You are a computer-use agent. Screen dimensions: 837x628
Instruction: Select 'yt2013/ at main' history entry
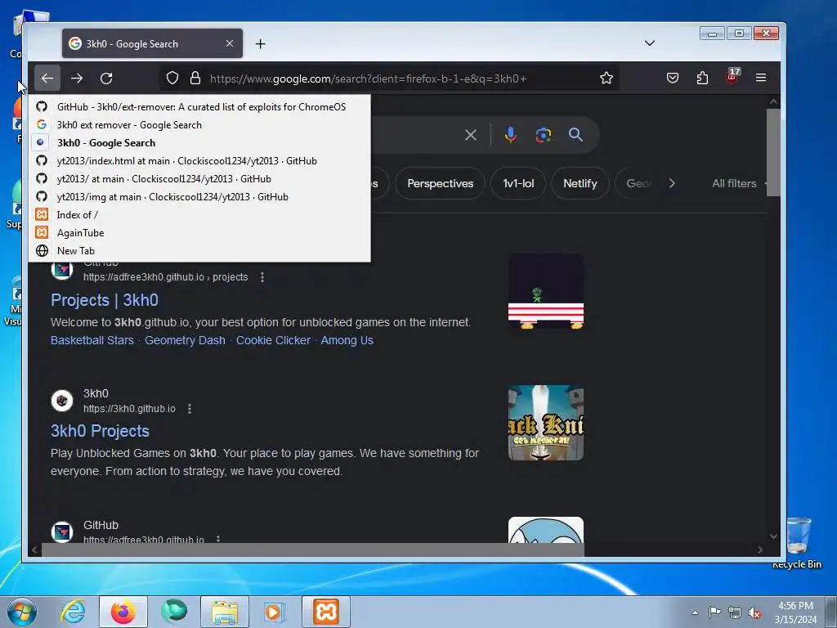(x=199, y=179)
